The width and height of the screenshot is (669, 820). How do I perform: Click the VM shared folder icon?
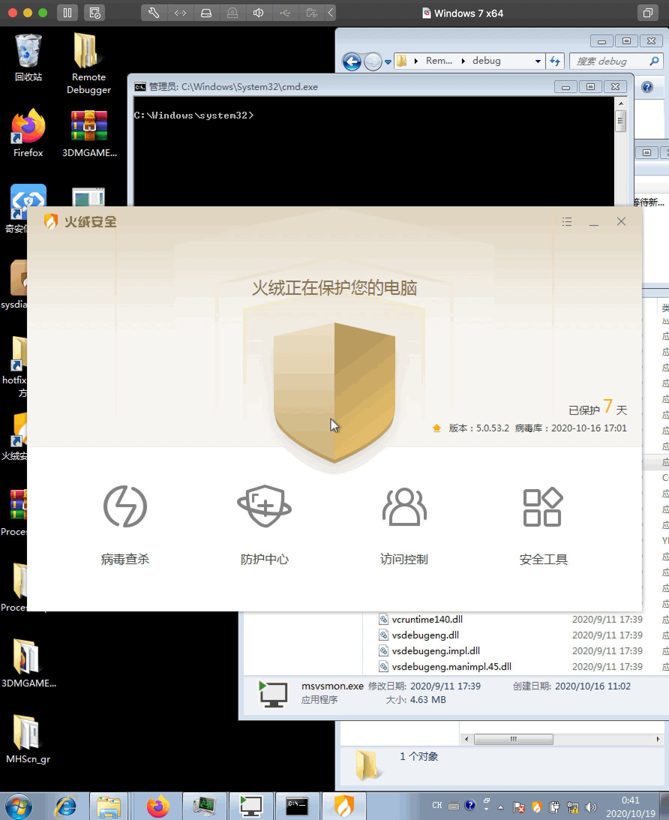(311, 13)
